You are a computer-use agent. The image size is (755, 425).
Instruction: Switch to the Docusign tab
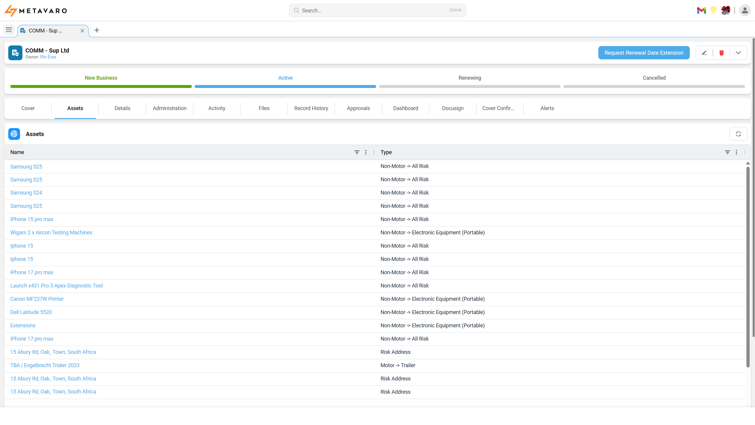pos(453,108)
